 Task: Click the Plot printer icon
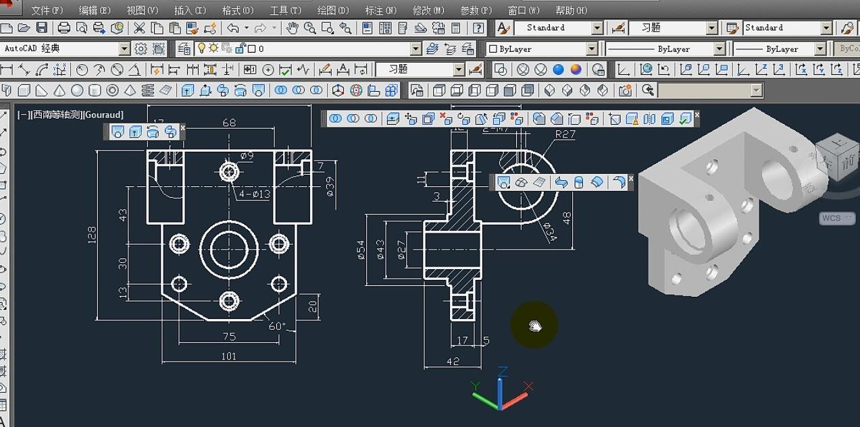[64, 28]
